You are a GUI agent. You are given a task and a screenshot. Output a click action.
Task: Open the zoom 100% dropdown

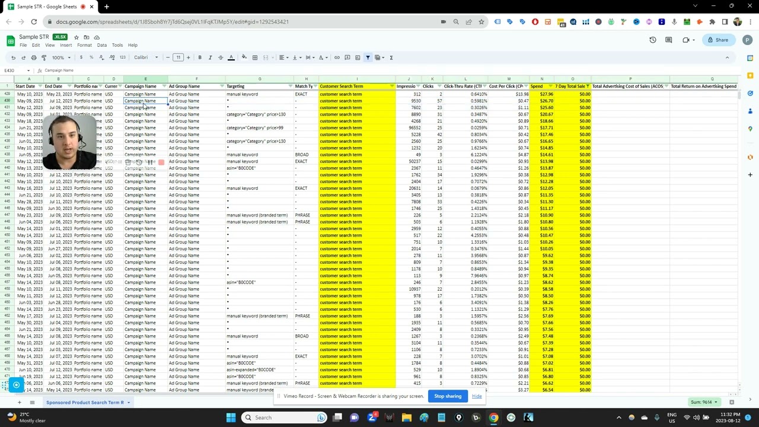click(61, 58)
